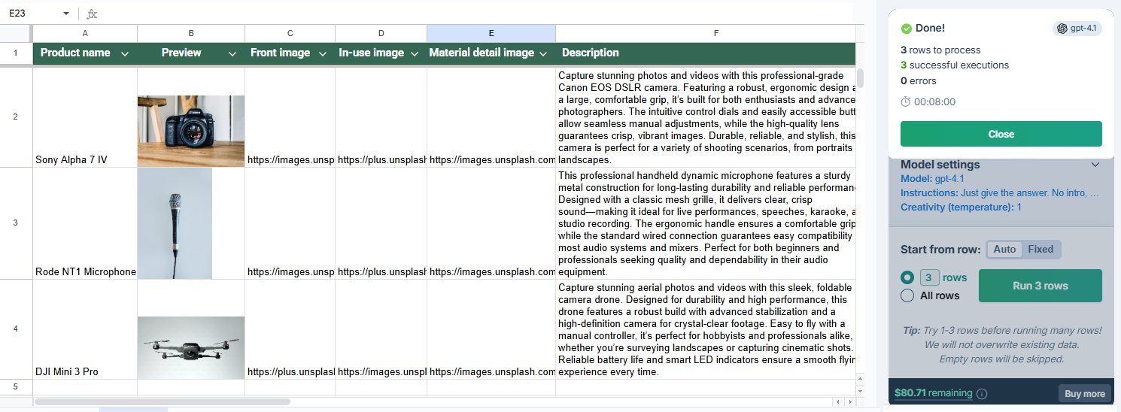Click the Buy more button

pos(1084,393)
